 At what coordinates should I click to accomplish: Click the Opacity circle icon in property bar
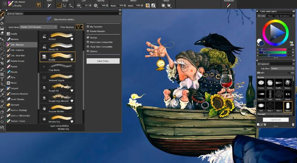(96, 6)
